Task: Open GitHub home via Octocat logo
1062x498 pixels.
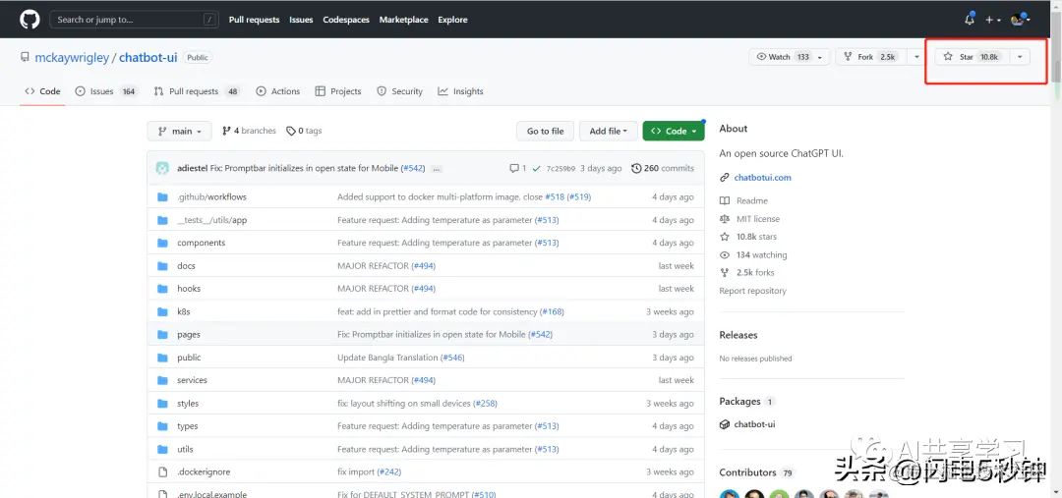Action: [x=29, y=20]
